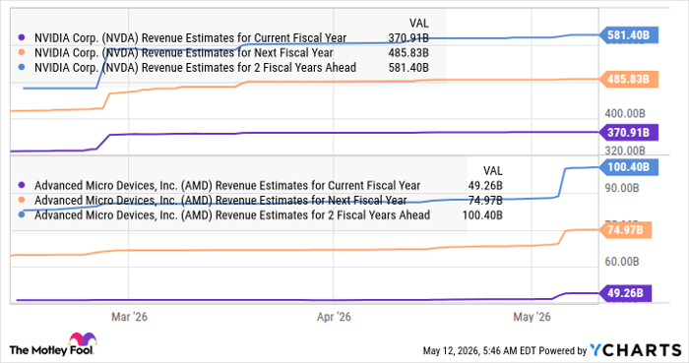The width and height of the screenshot is (689, 363).
Task: Select NVIDIA Revenue Estimates for Current Fiscal Year label
Action: 190,38
